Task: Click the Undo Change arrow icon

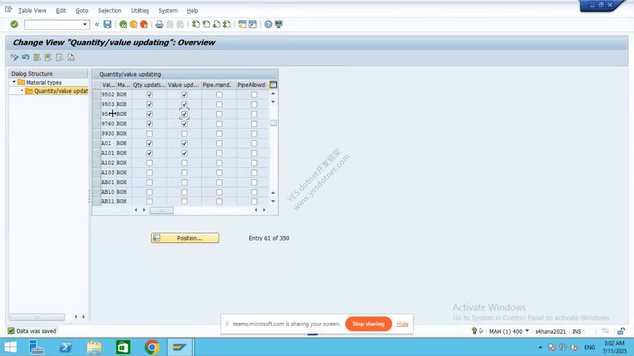Action: coord(26,58)
